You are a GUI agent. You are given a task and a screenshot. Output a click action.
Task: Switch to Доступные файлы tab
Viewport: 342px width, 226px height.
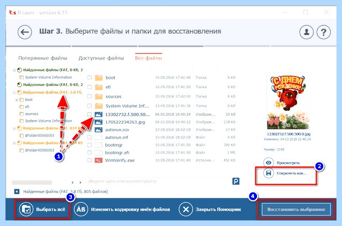click(101, 58)
